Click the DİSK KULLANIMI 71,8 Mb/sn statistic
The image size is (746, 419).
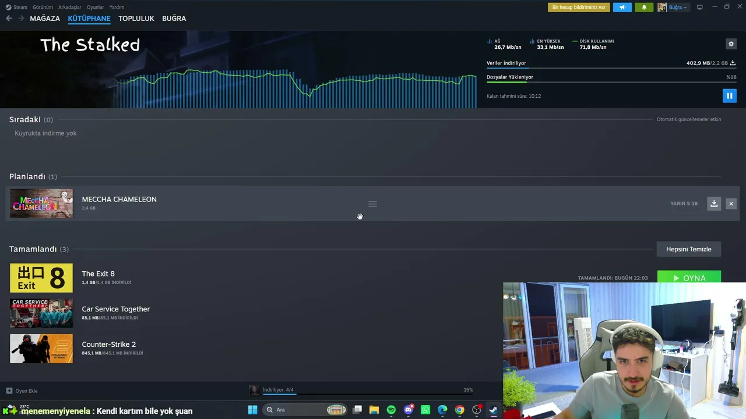593,44
